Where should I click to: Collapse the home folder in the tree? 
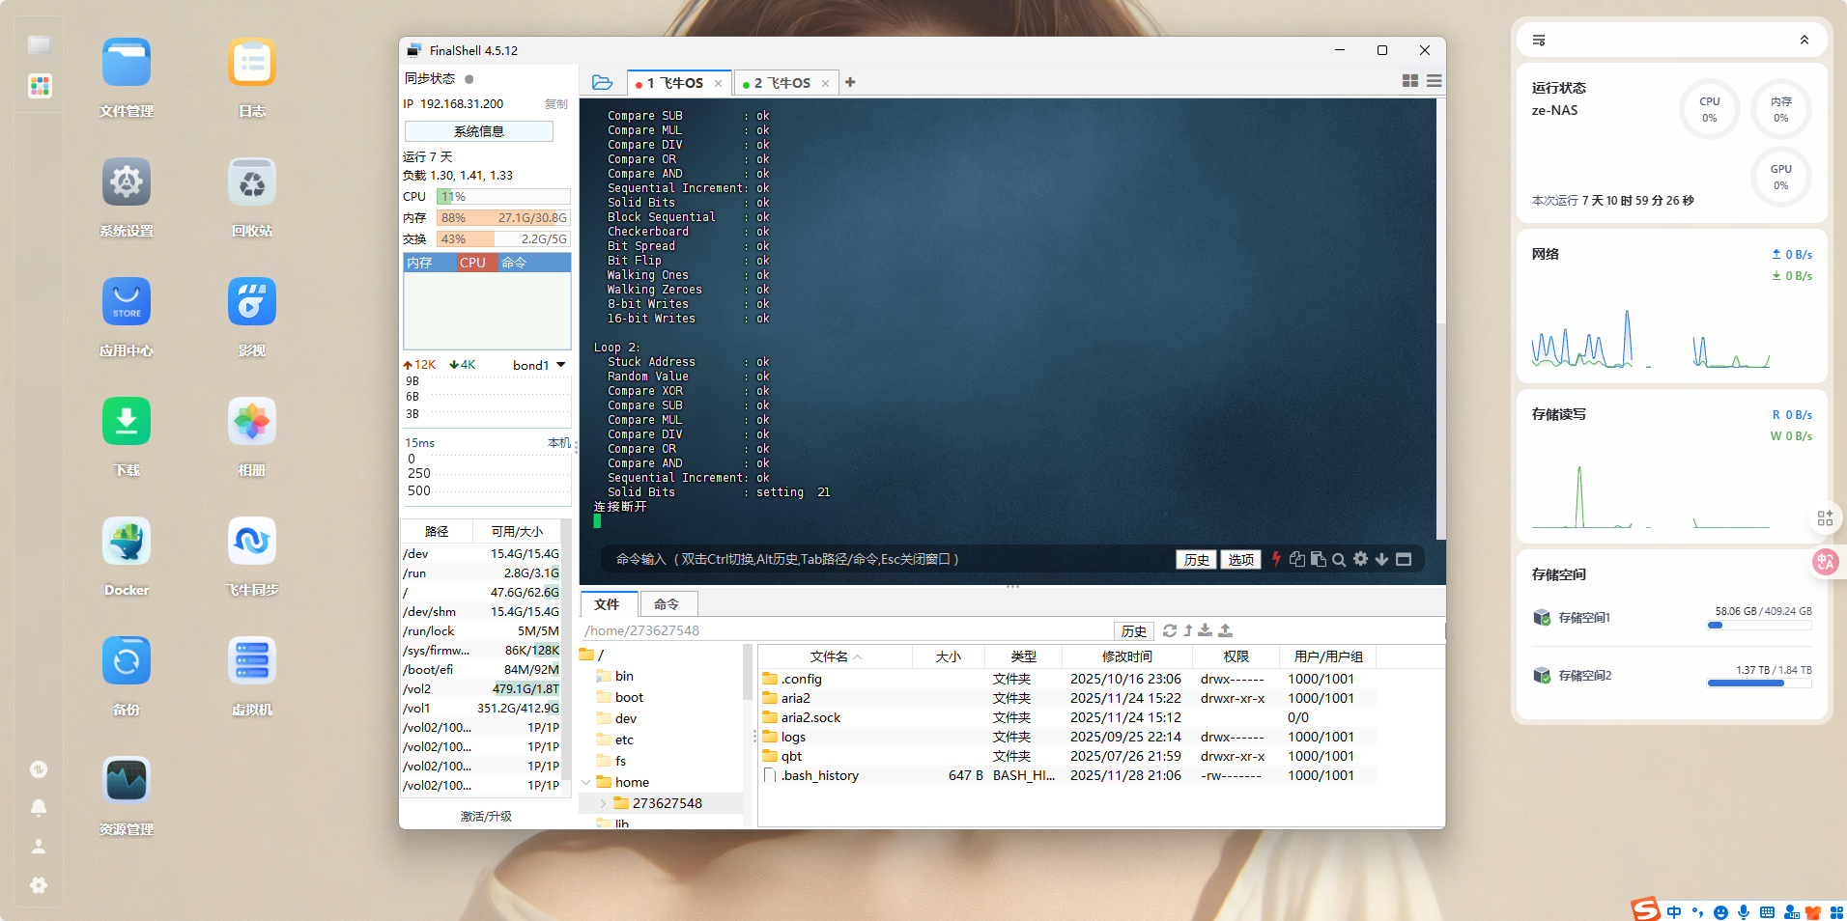click(x=586, y=782)
